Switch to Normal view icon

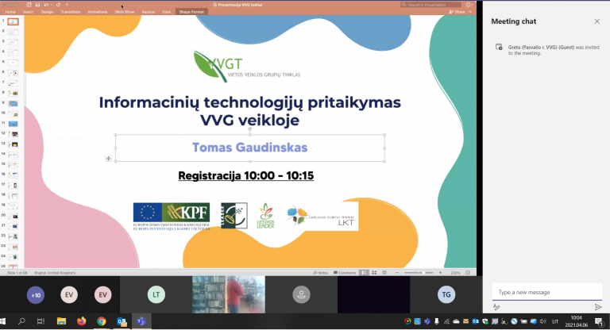pyautogui.click(x=364, y=273)
